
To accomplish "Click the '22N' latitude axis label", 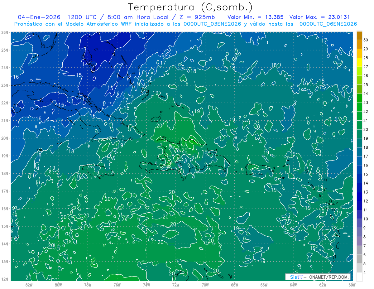I will tap(4, 103).
